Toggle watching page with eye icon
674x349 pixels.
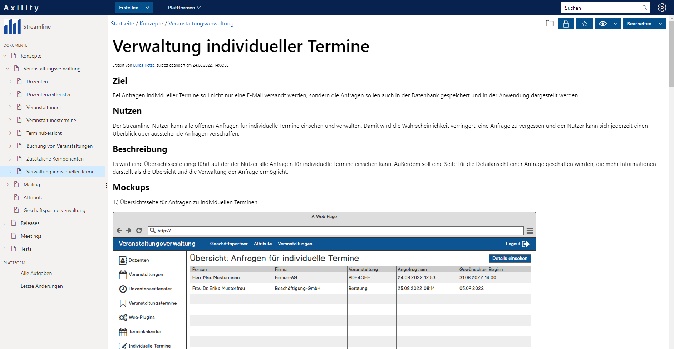[x=602, y=24]
